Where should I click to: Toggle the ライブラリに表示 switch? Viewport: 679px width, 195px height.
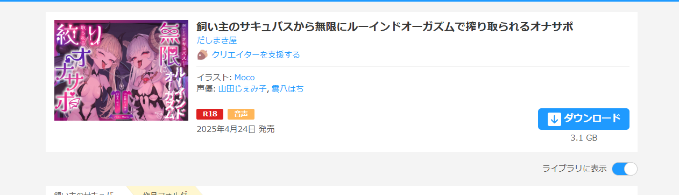(x=625, y=169)
